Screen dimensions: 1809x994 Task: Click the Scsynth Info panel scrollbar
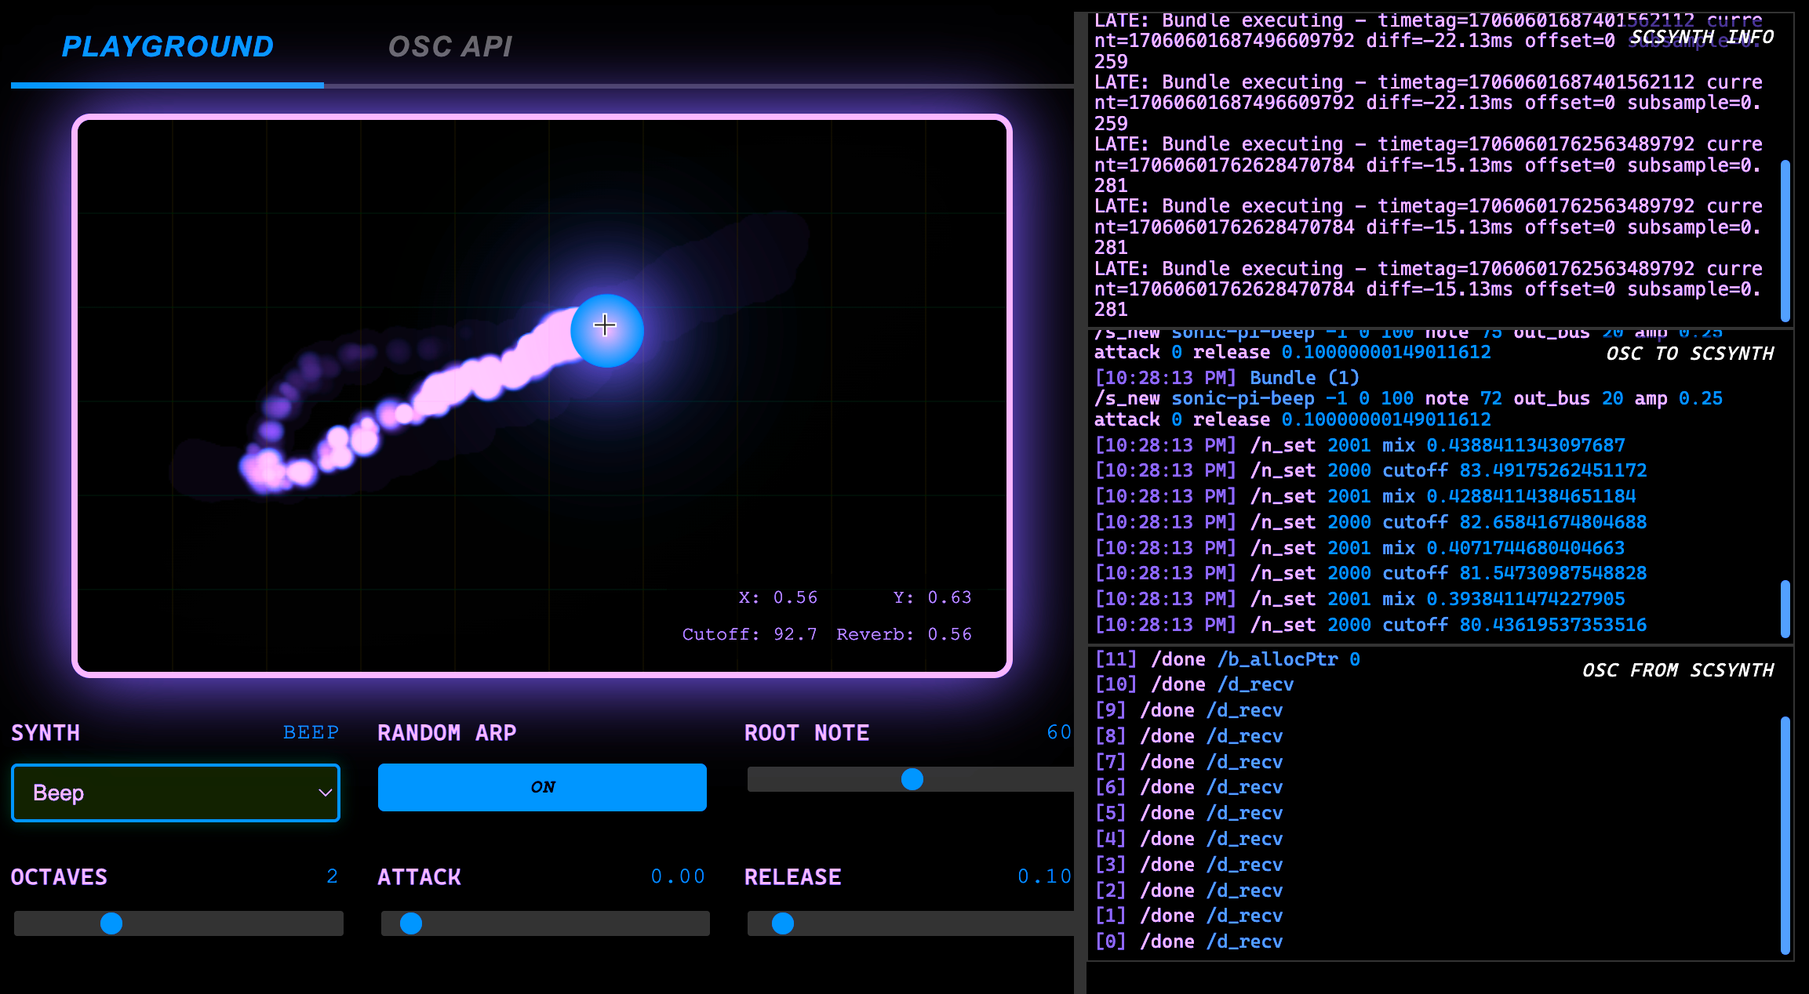(x=1785, y=239)
